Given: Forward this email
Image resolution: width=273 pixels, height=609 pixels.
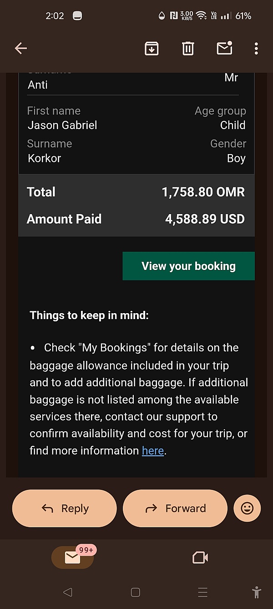Looking at the screenshot, I should tap(175, 508).
